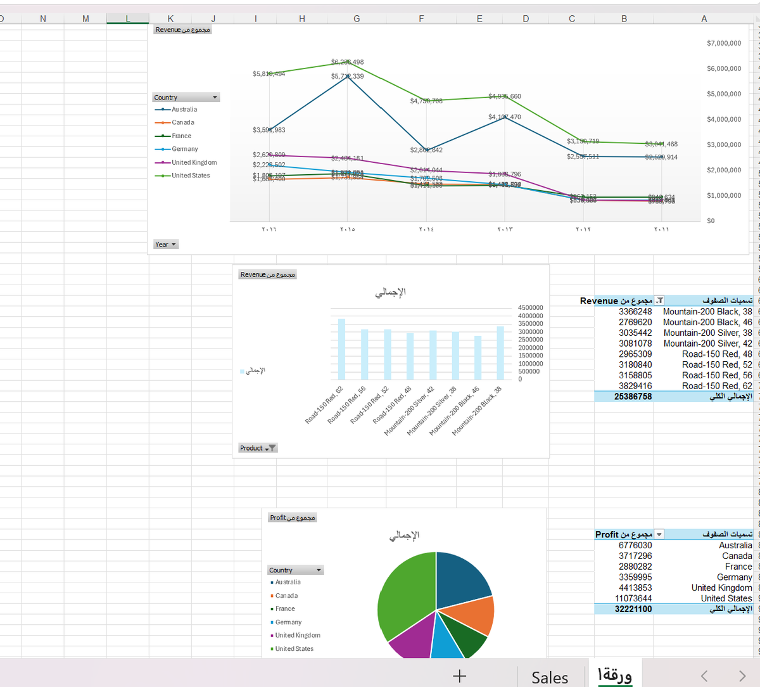760x687 pixels.
Task: Select Australia legend entry in pie chart
Action: pos(286,582)
